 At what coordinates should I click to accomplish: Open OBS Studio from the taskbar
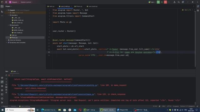(141, 110)
